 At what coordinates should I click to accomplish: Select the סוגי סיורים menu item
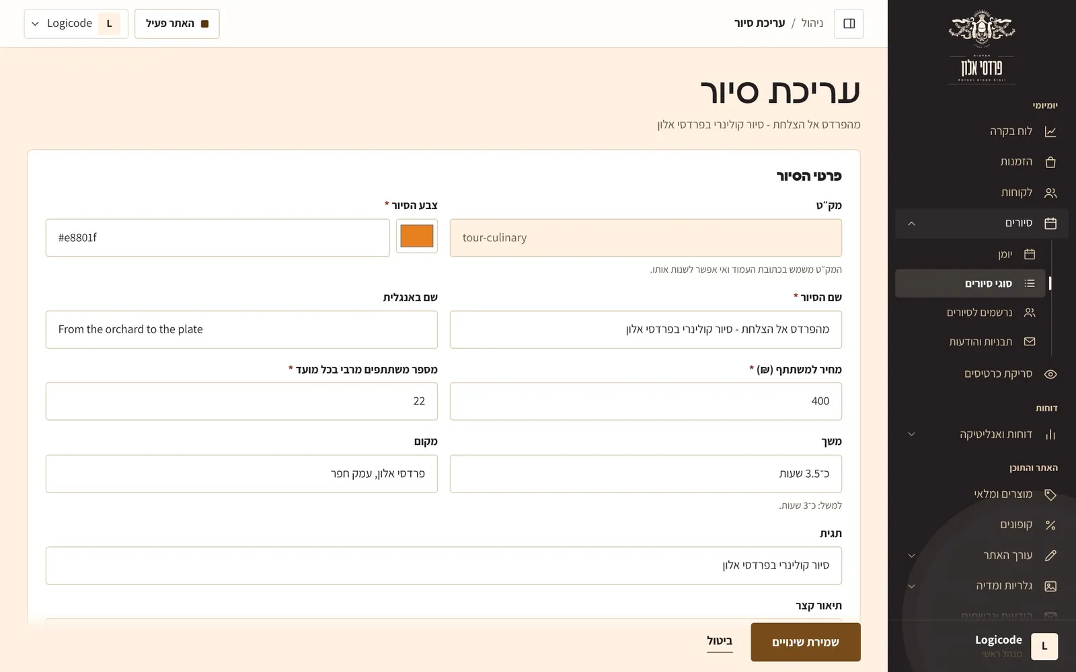[x=970, y=284]
